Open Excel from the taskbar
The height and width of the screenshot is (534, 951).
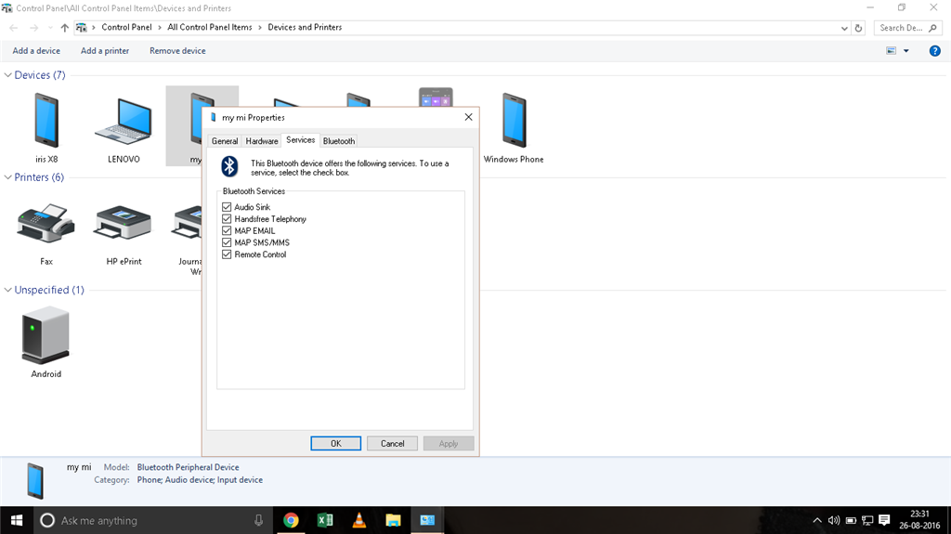click(x=325, y=520)
